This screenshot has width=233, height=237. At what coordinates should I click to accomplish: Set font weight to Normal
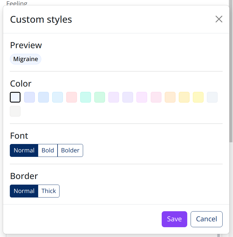pos(24,150)
